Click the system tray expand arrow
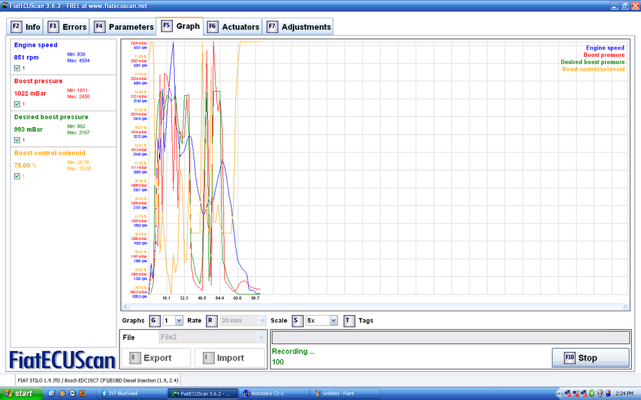 coord(559,394)
